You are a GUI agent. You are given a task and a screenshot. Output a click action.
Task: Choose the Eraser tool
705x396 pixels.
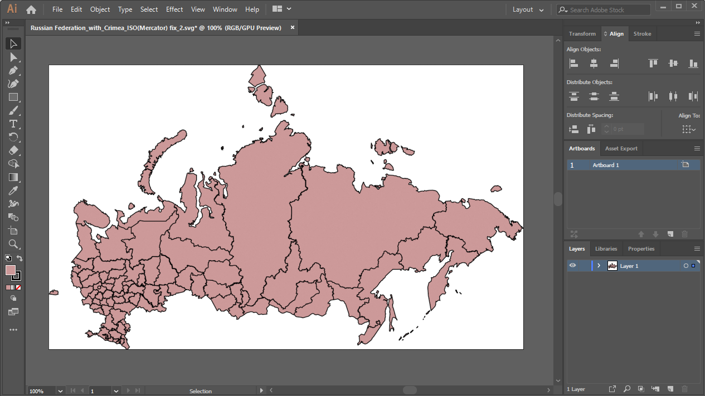[x=13, y=150]
